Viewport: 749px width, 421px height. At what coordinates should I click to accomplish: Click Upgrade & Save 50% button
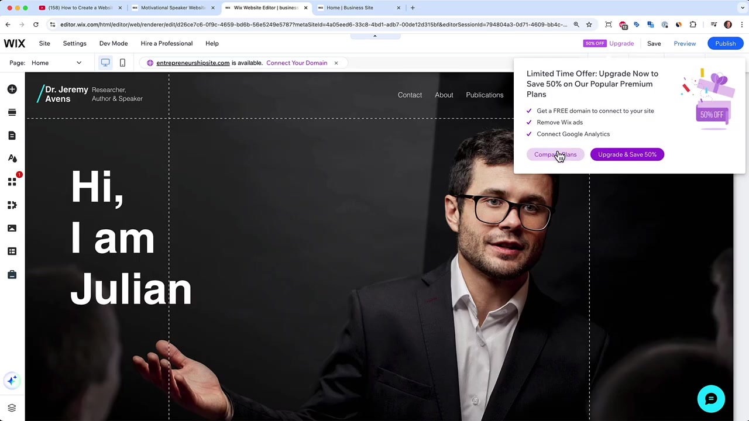[627, 154]
